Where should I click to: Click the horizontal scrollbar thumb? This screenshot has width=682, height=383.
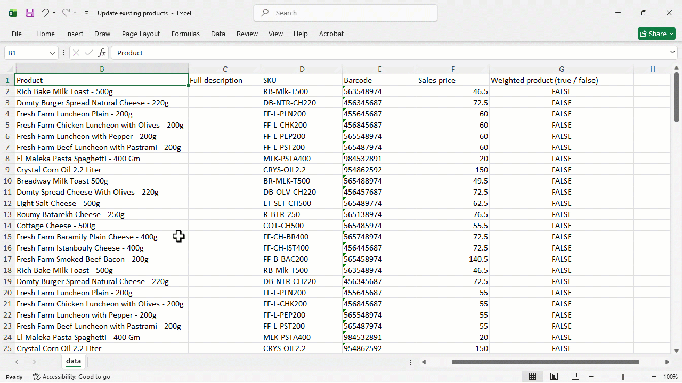click(545, 362)
